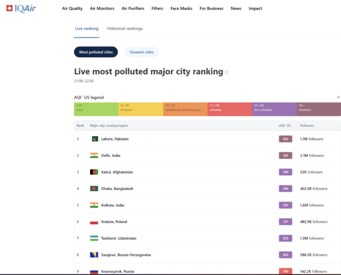This screenshot has height=275, width=341.
Task: Select the Most polluted cities toggle
Action: click(95, 52)
